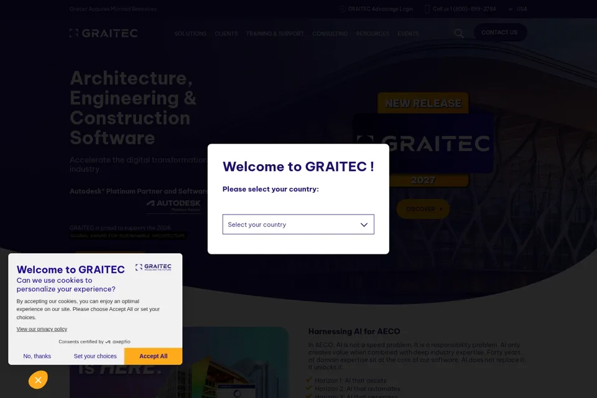This screenshot has height=398, width=597.
Task: Open the Select your country dropdown
Action: [298, 224]
